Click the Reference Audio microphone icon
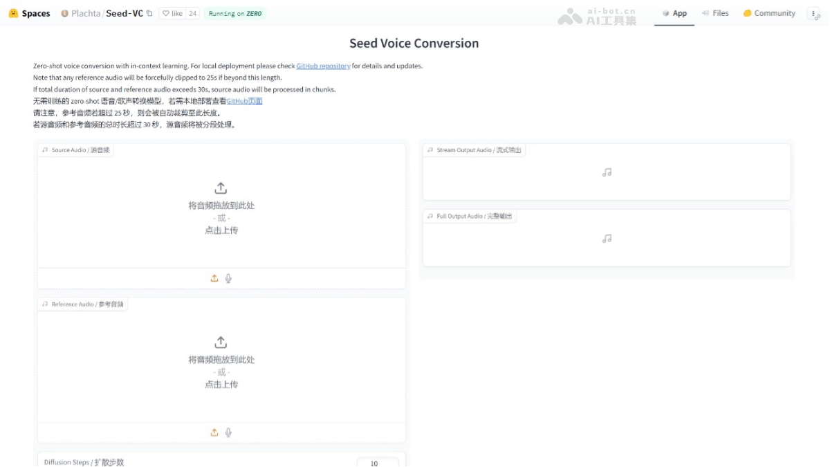The image size is (830, 467). 229,432
